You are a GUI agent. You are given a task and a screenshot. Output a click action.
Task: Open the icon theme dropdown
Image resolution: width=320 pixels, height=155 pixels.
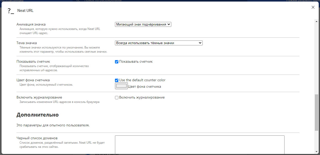click(x=159, y=43)
